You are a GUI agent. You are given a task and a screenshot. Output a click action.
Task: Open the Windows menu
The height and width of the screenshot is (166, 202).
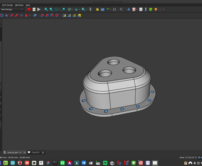pyautogui.click(x=19, y=5)
